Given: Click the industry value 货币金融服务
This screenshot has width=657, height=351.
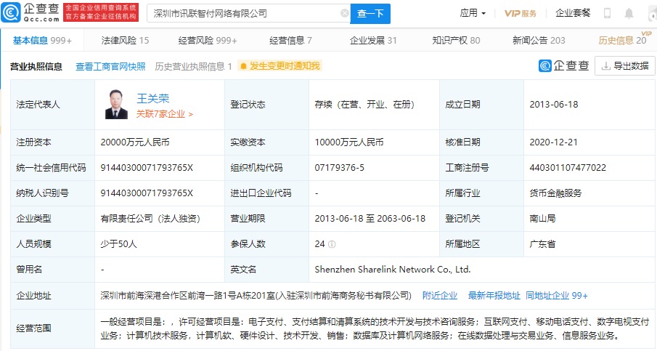Looking at the screenshot, I should pos(555,193).
